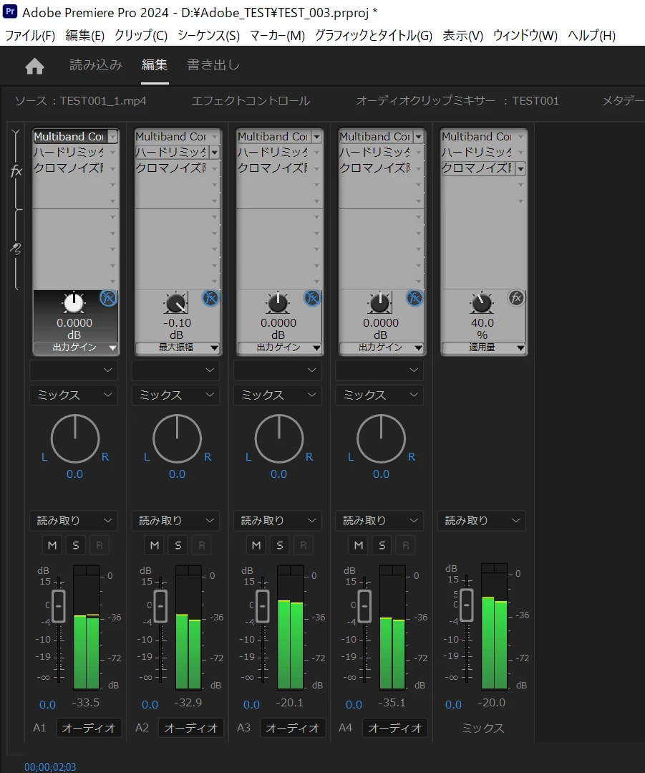
Task: Open the Mix track 読み取り automation mode dropdown
Action: (481, 521)
